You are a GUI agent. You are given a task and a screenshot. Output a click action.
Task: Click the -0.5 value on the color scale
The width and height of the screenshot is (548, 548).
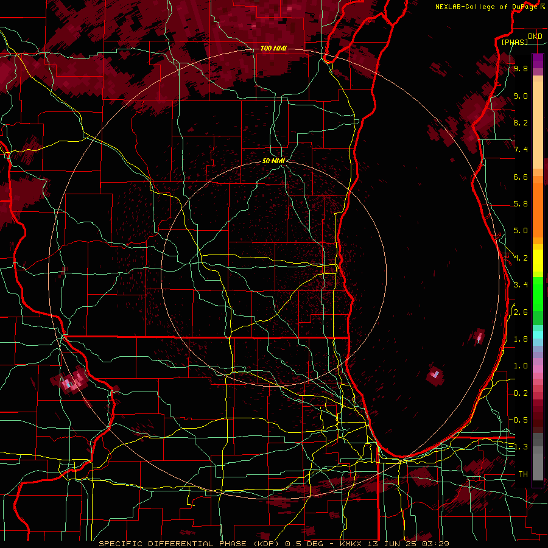pyautogui.click(x=519, y=420)
